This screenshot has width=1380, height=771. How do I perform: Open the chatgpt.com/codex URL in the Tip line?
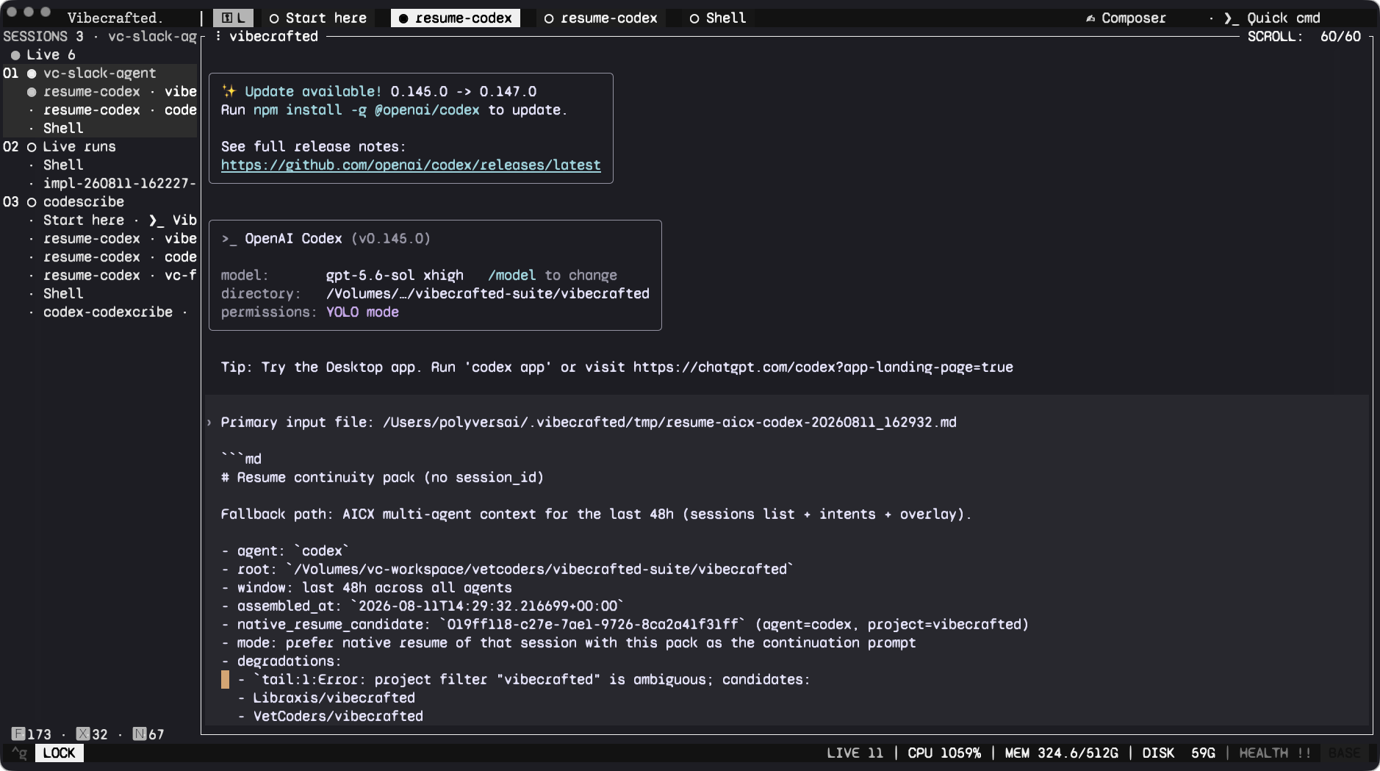(x=823, y=367)
